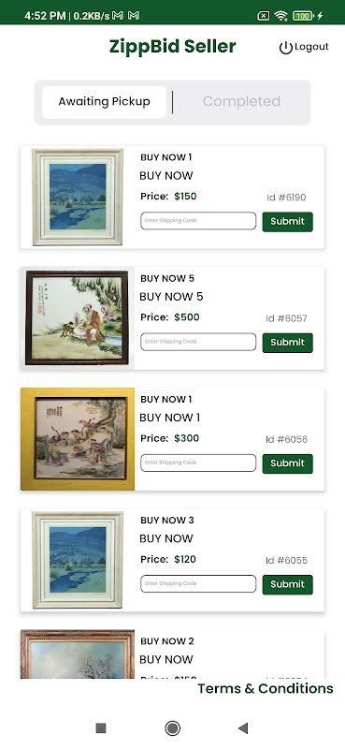
Task: Submit shipping code for Id #6055
Action: click(287, 584)
